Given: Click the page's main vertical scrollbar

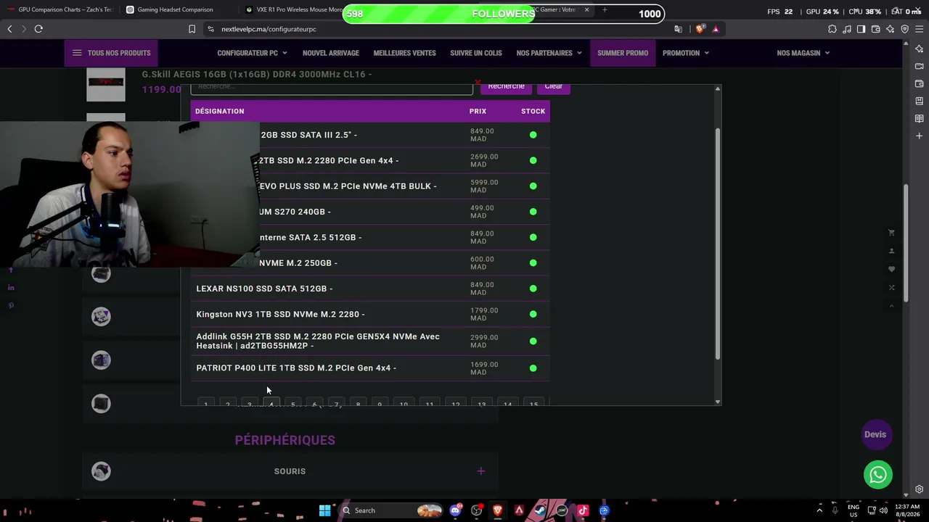Looking at the screenshot, I should point(906,243).
